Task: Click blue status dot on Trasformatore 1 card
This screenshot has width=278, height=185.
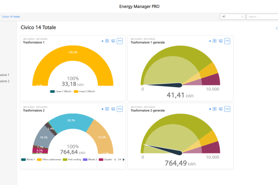Action: (102, 41)
